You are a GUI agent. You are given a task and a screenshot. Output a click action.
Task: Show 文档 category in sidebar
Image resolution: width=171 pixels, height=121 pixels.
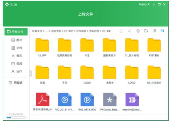point(17,48)
